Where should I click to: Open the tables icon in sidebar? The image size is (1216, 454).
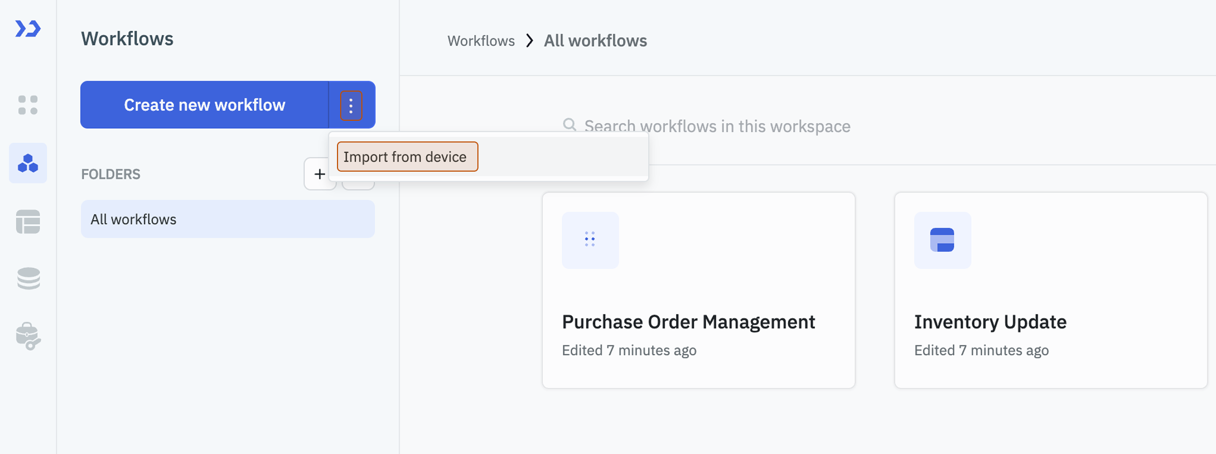[28, 221]
